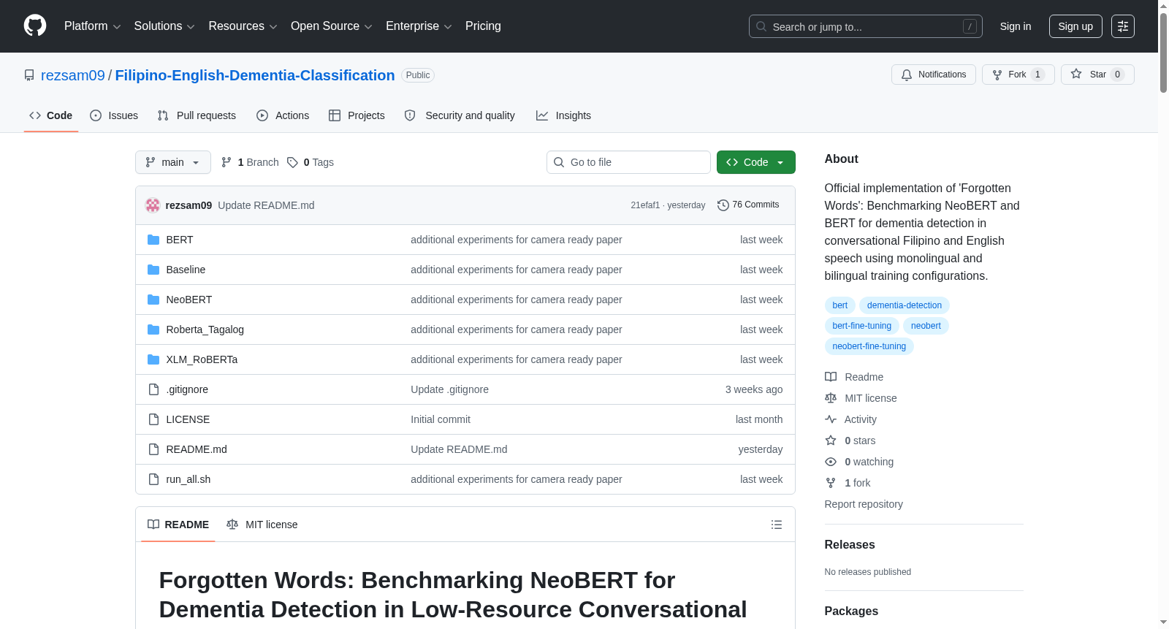The width and height of the screenshot is (1169, 629).
Task: Open the NeoBERT folder
Action: (x=189, y=300)
